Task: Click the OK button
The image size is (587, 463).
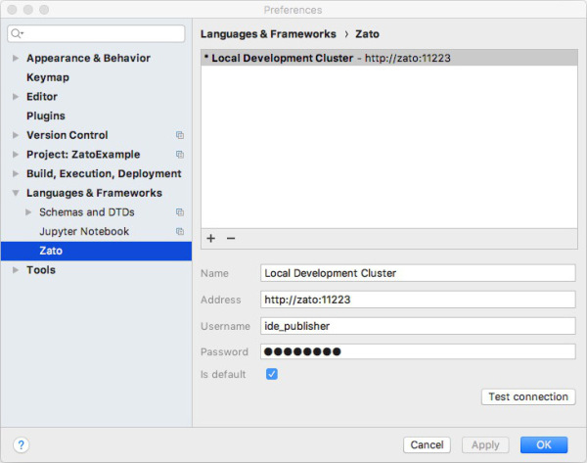Action: click(544, 444)
